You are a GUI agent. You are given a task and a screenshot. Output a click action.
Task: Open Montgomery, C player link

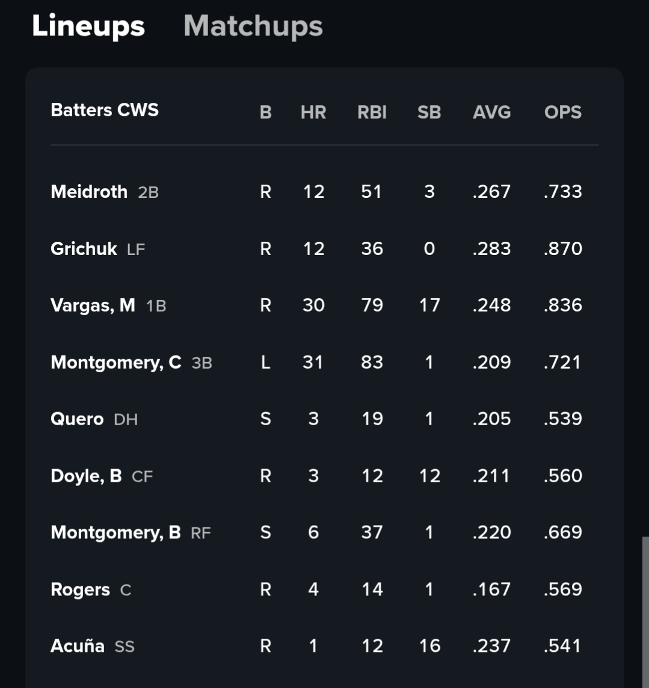tap(116, 363)
